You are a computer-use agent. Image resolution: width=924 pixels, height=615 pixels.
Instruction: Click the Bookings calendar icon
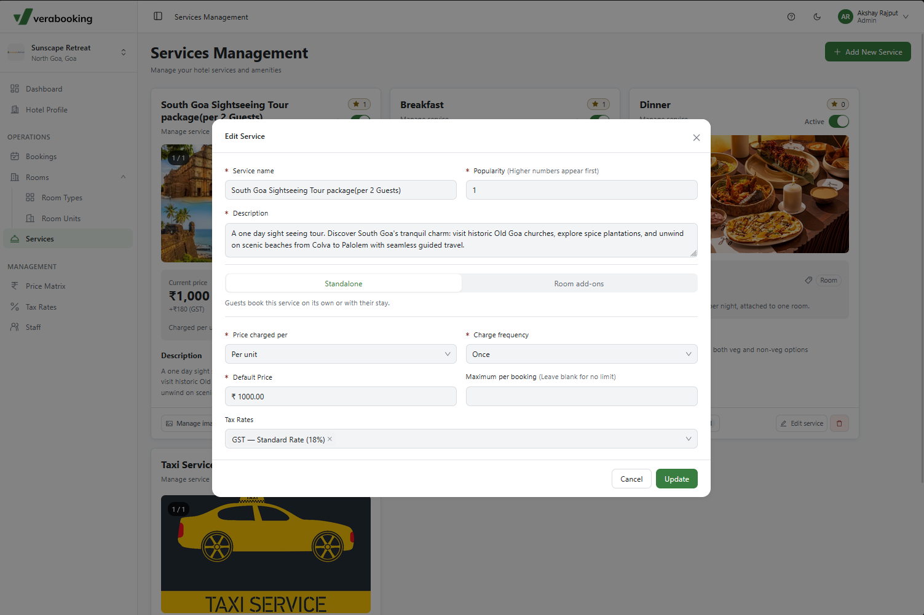(15, 157)
